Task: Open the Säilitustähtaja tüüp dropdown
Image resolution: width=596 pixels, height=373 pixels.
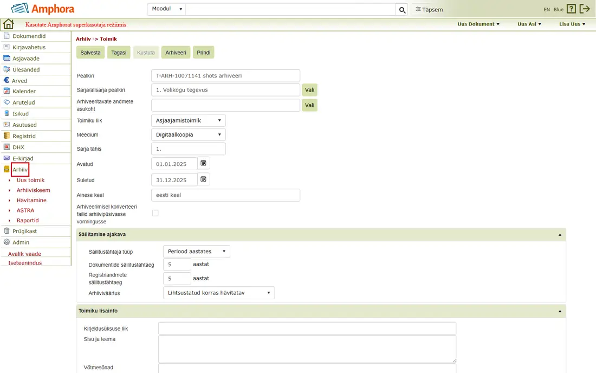Action: [197, 252]
